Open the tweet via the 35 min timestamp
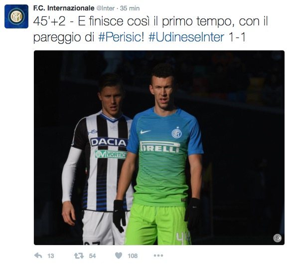 (x=130, y=8)
